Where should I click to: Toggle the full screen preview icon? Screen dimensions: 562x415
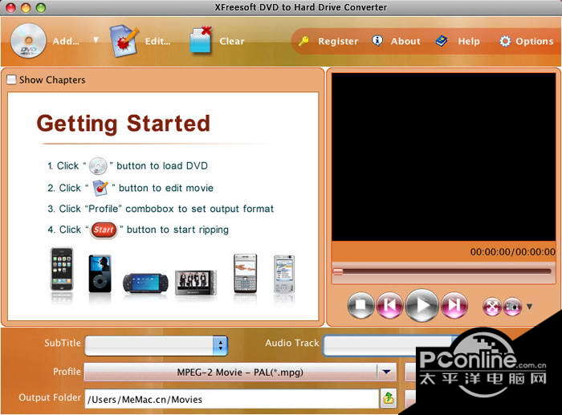pos(492,307)
